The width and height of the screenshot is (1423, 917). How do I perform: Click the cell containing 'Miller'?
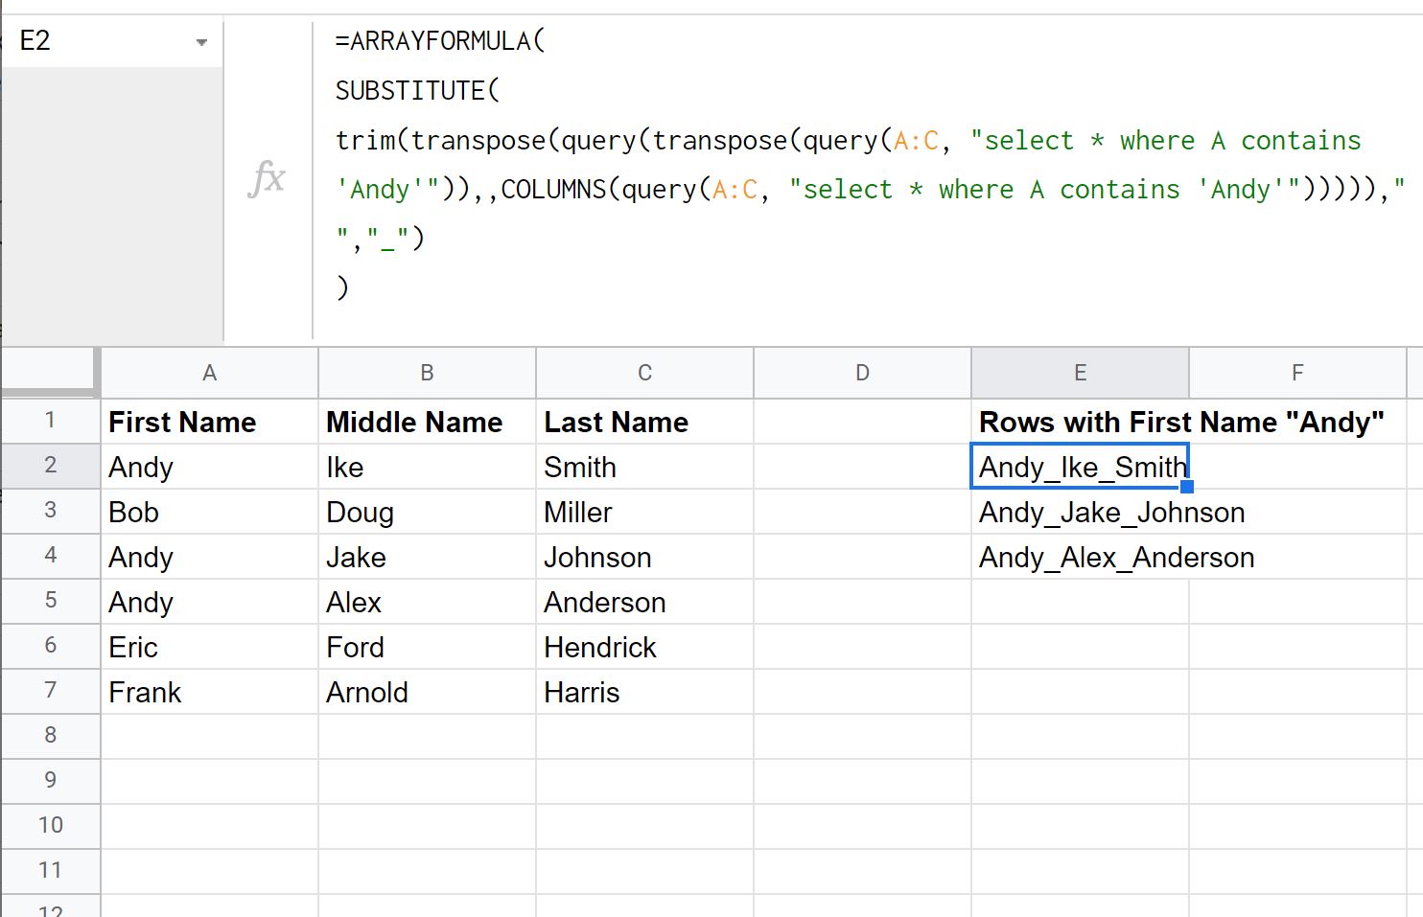coord(644,512)
